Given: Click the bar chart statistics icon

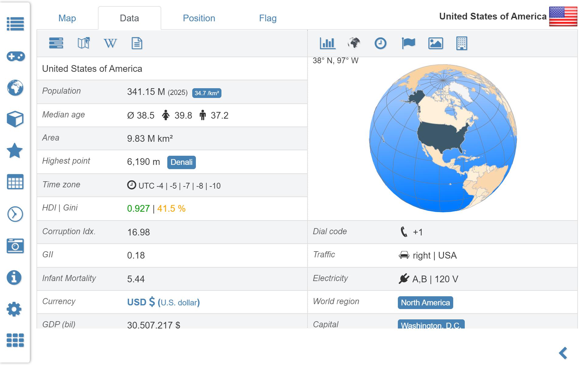Looking at the screenshot, I should coord(328,43).
